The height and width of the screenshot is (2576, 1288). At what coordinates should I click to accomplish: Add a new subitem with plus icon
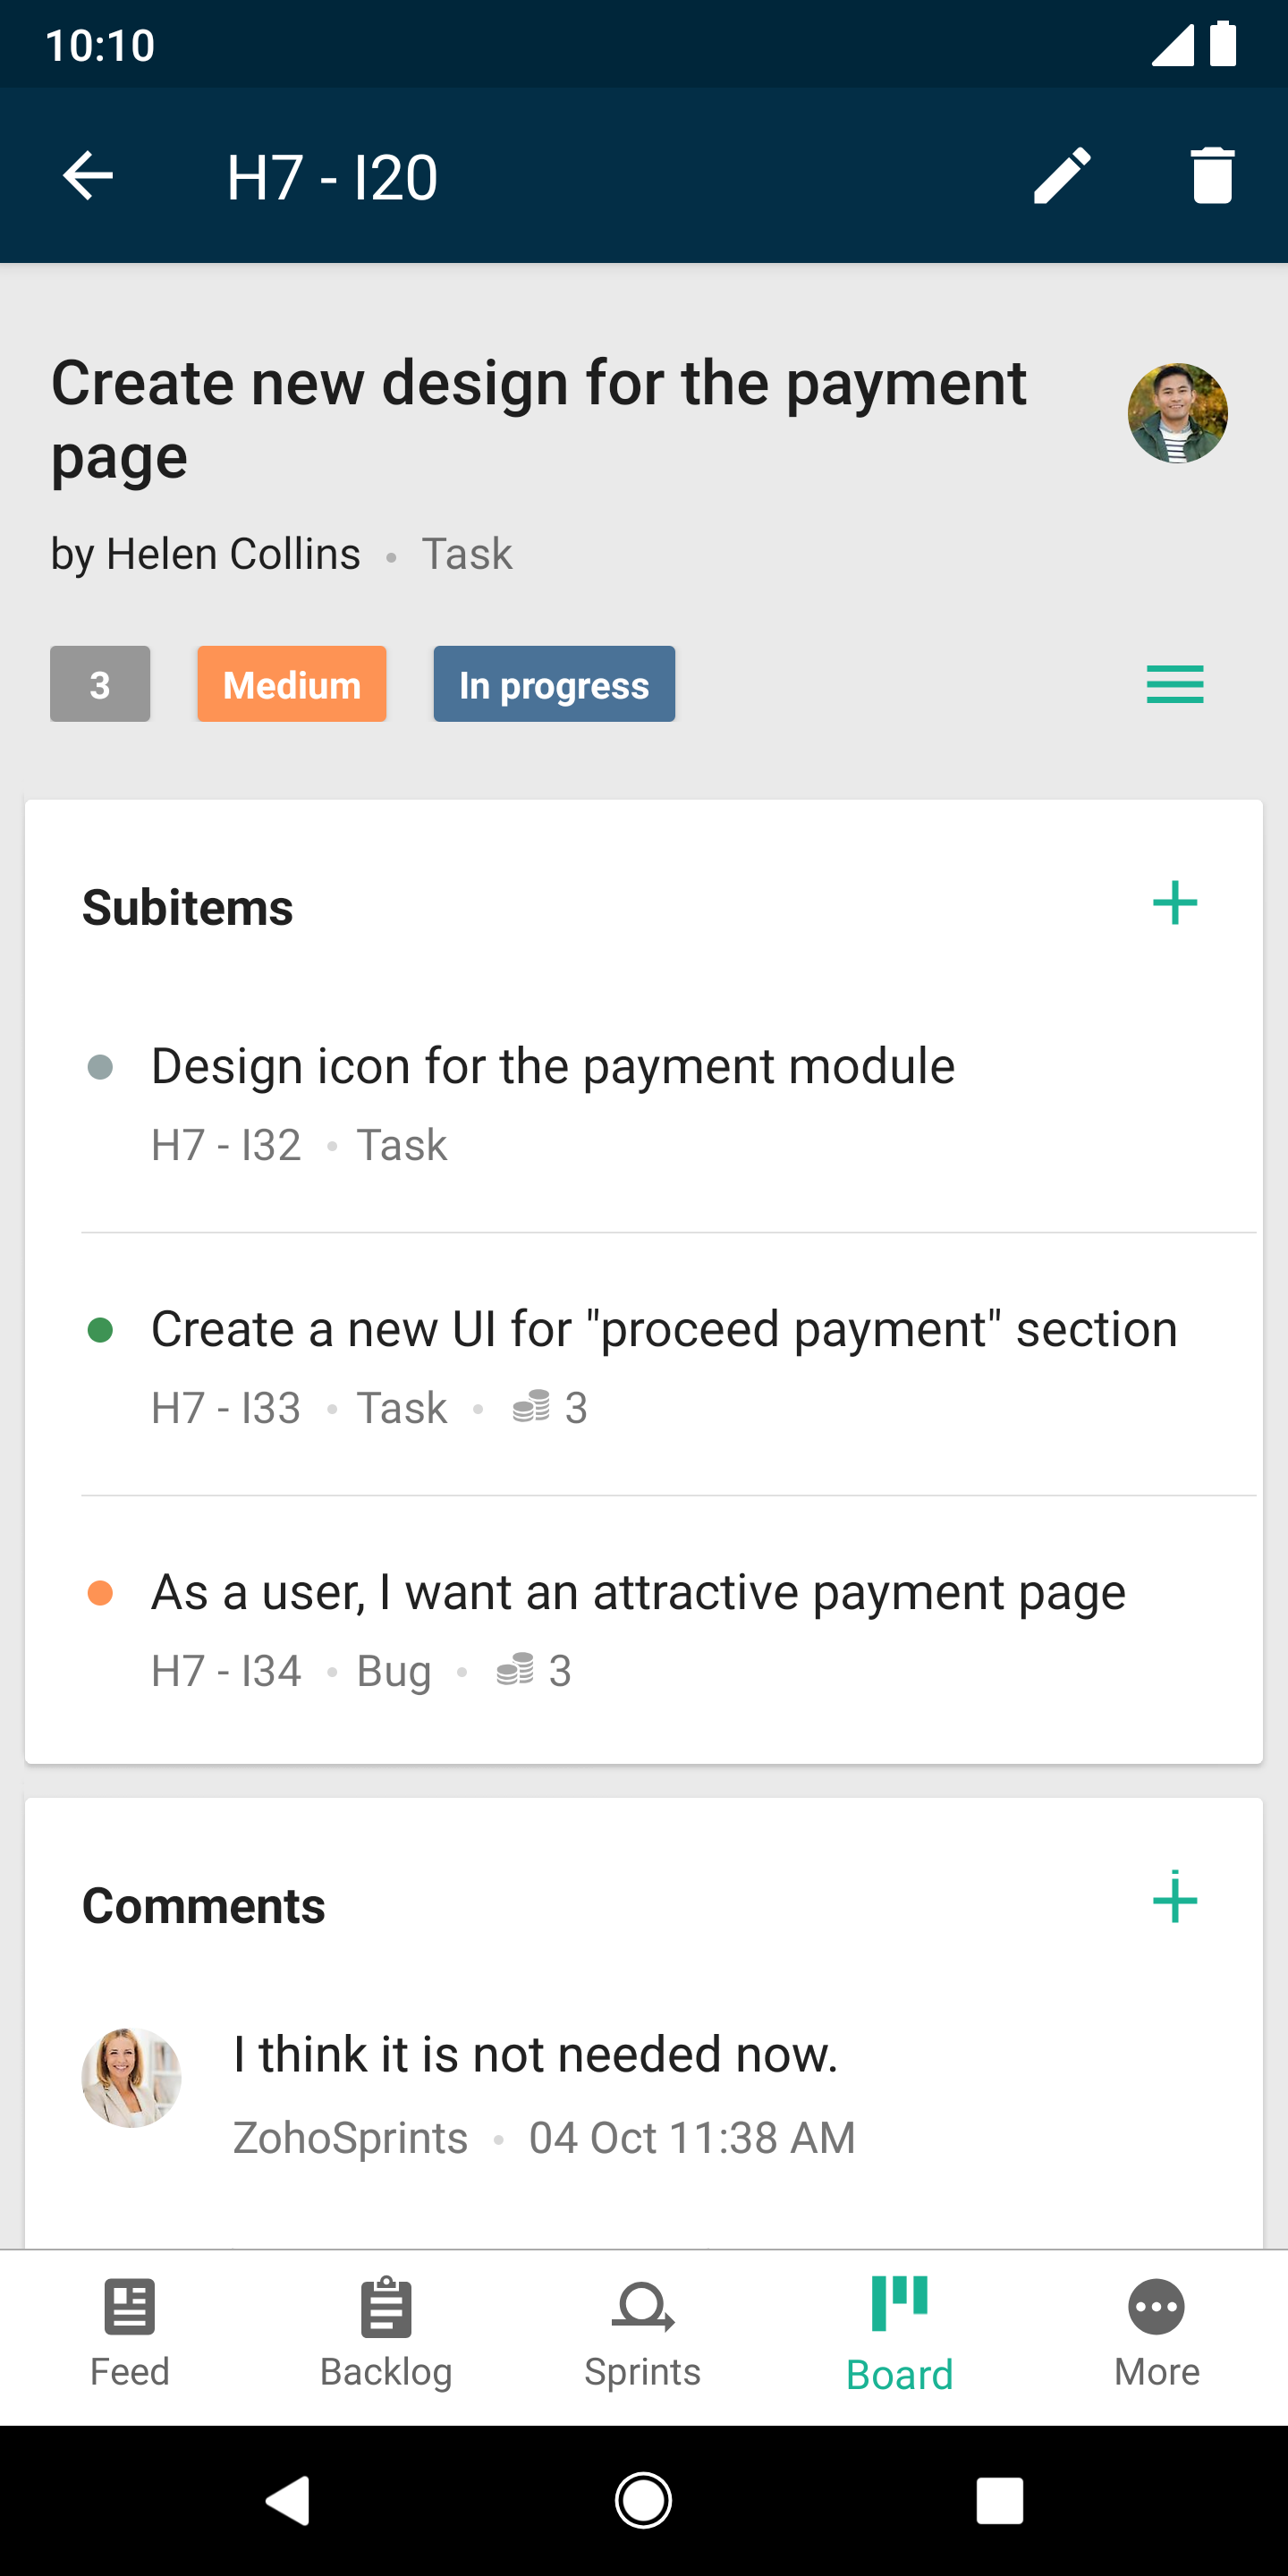point(1174,904)
